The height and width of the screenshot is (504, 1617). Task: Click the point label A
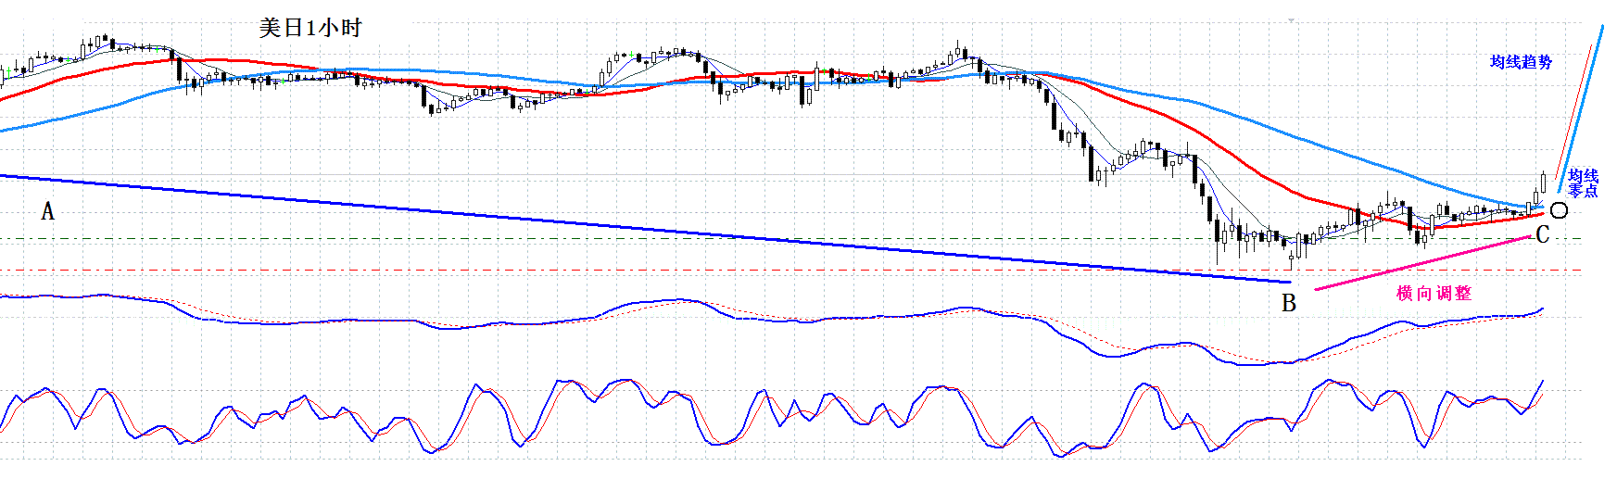tap(47, 212)
